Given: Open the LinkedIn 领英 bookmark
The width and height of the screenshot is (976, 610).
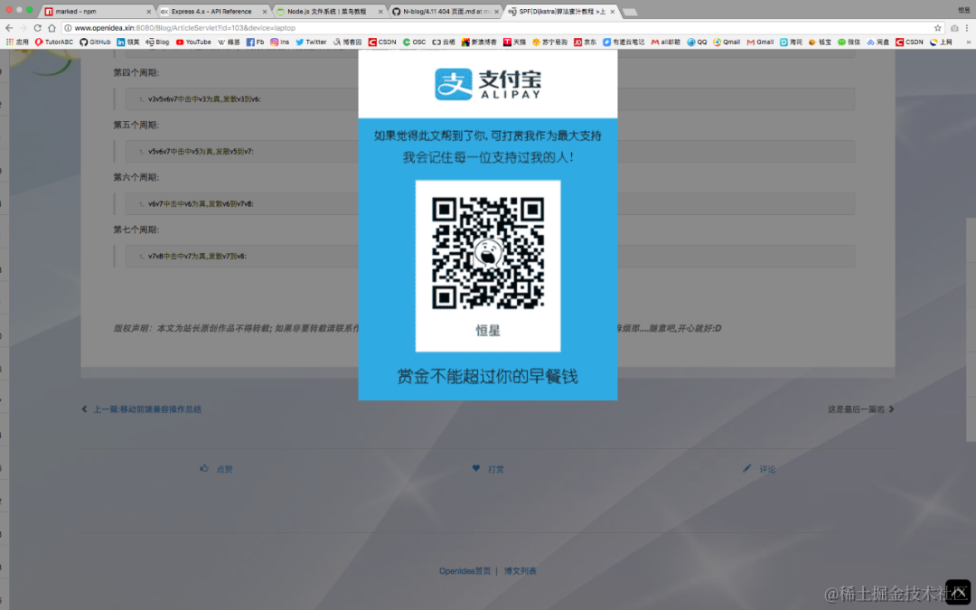Looking at the screenshot, I should [x=128, y=42].
